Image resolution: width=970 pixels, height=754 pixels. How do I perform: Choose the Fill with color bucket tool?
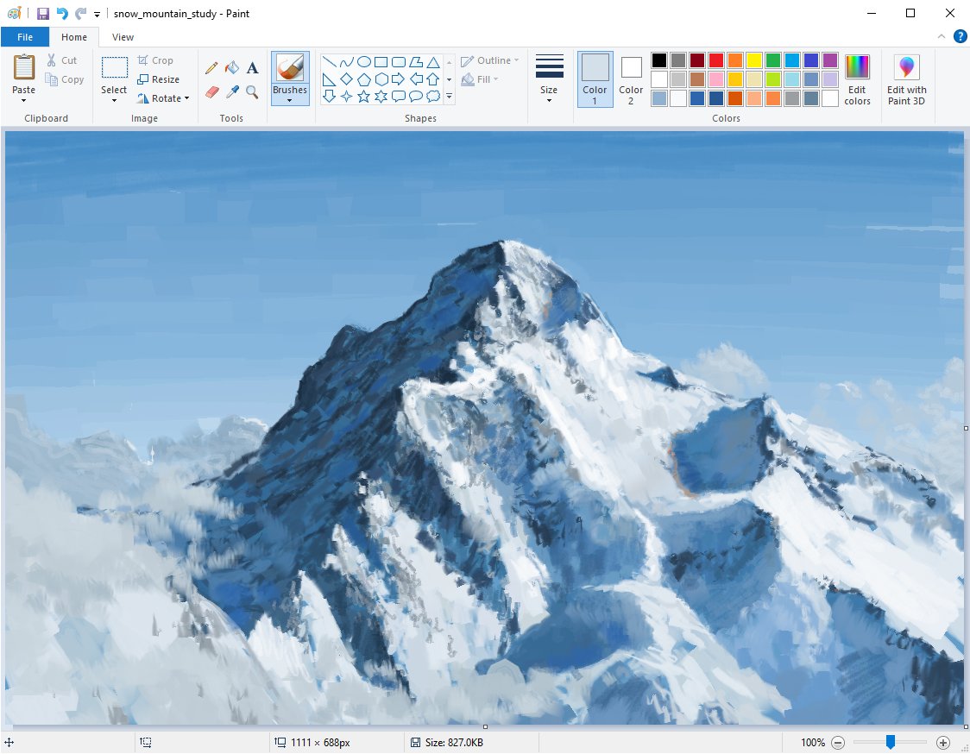[x=232, y=68]
